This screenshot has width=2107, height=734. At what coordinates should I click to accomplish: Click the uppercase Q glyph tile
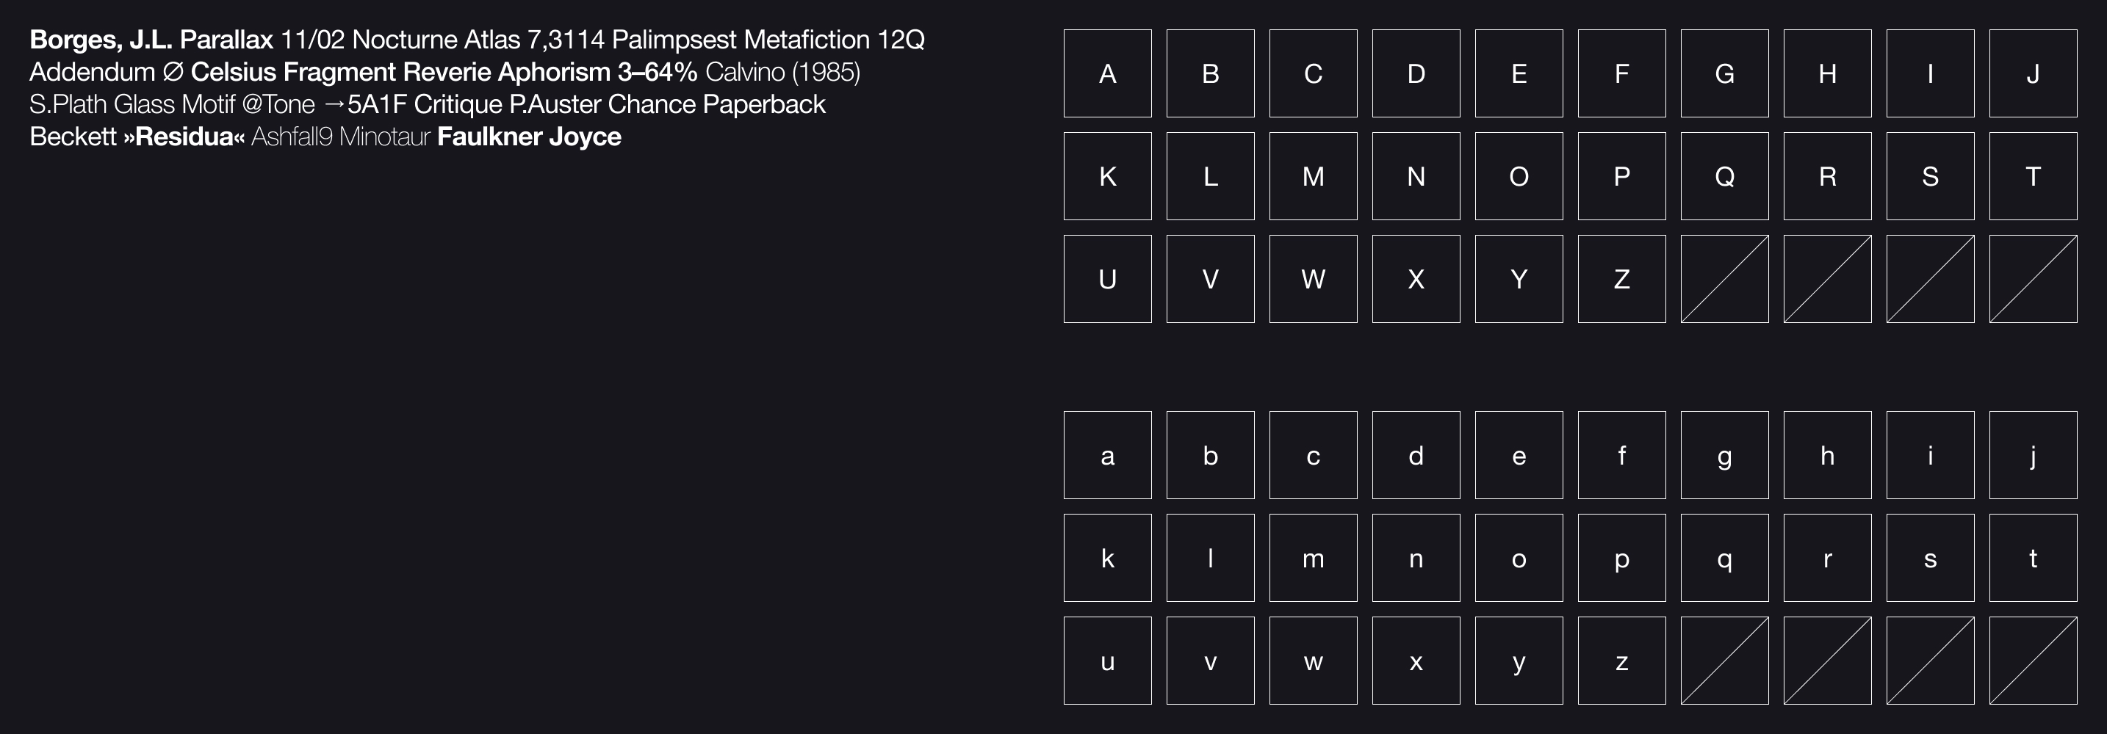1724,177
